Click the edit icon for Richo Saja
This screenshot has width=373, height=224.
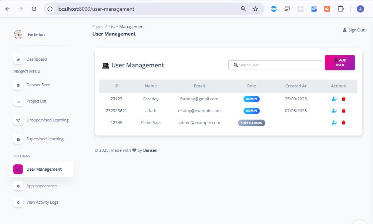(x=334, y=123)
